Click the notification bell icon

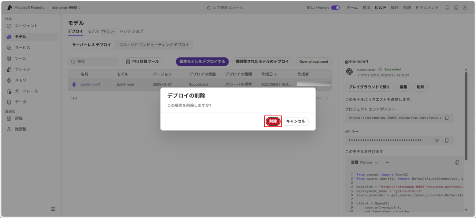[x=447, y=7]
